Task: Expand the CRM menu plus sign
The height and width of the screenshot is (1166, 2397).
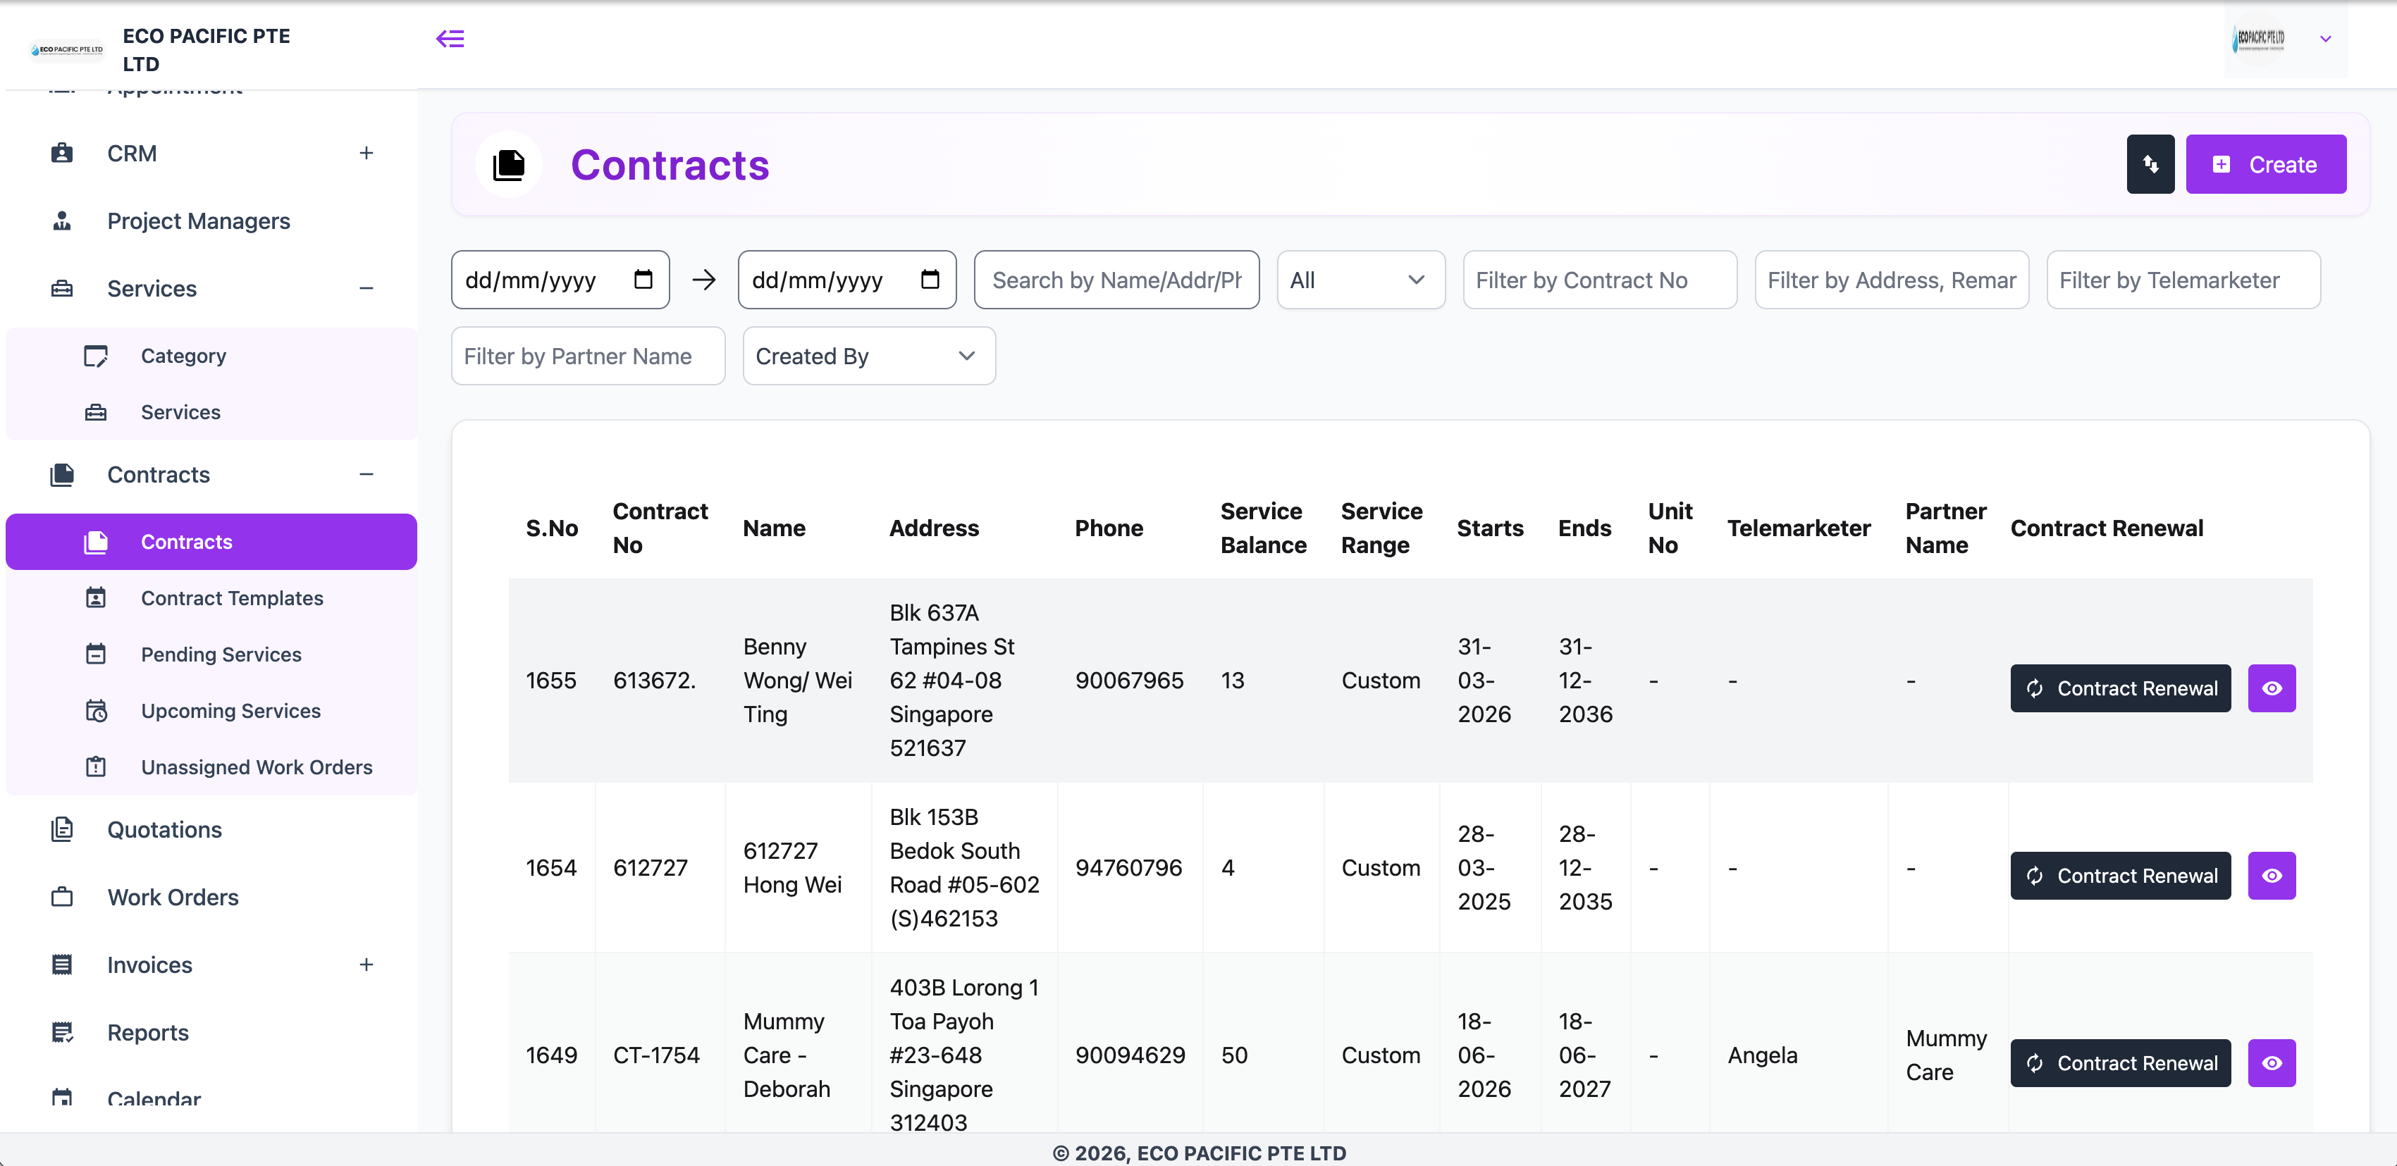Action: pyautogui.click(x=366, y=152)
